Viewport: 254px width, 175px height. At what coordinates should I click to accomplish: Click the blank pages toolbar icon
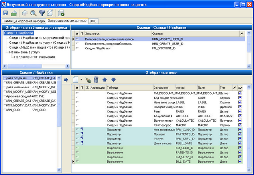tap(50, 13)
